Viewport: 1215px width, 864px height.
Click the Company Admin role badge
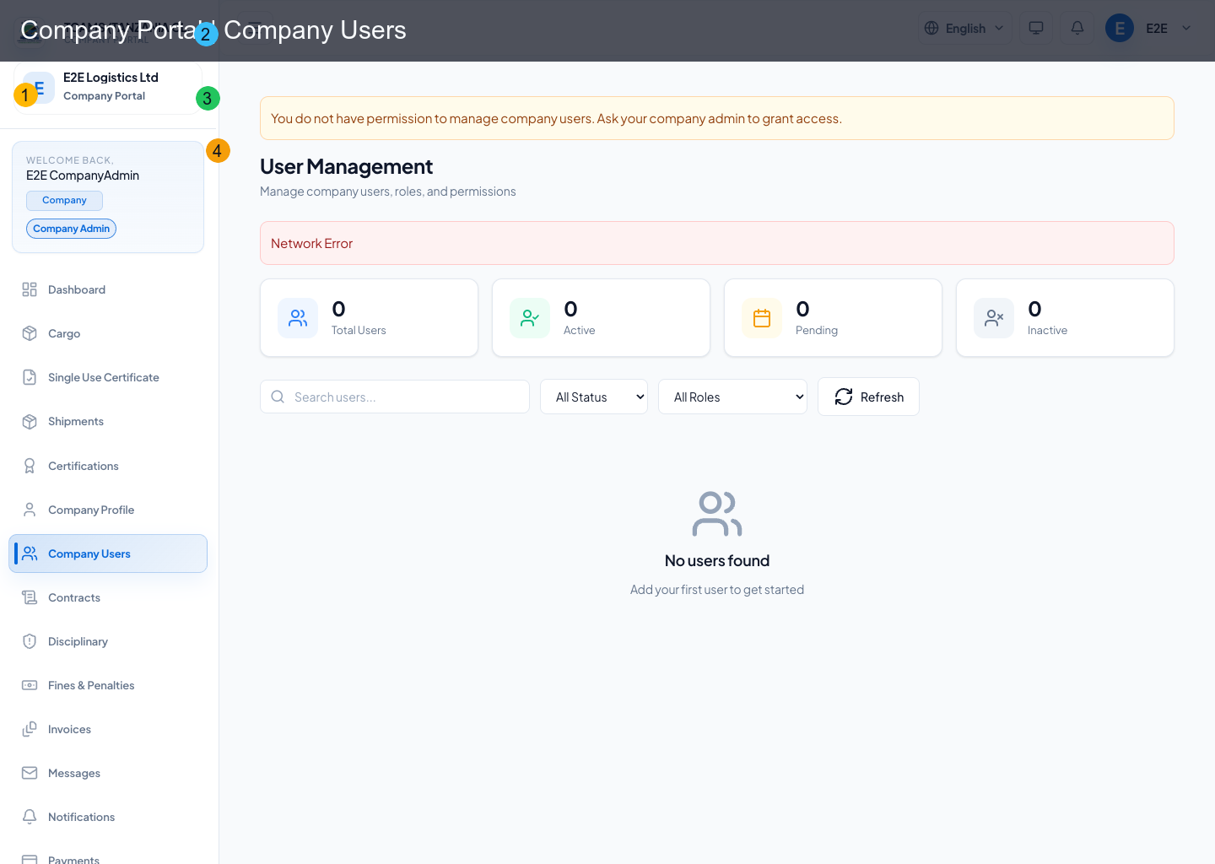tap(71, 229)
